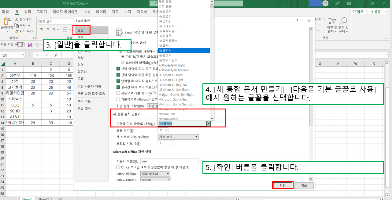This screenshot has width=392, height=200.
Task: Click the info icon beside 자동으로 리본 축소
Action: point(154,93)
